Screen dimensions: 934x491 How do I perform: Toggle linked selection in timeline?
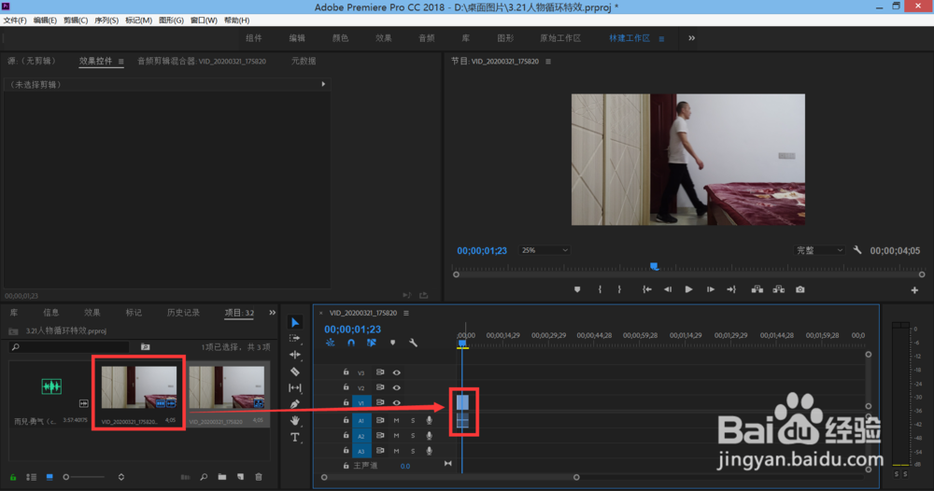point(371,343)
